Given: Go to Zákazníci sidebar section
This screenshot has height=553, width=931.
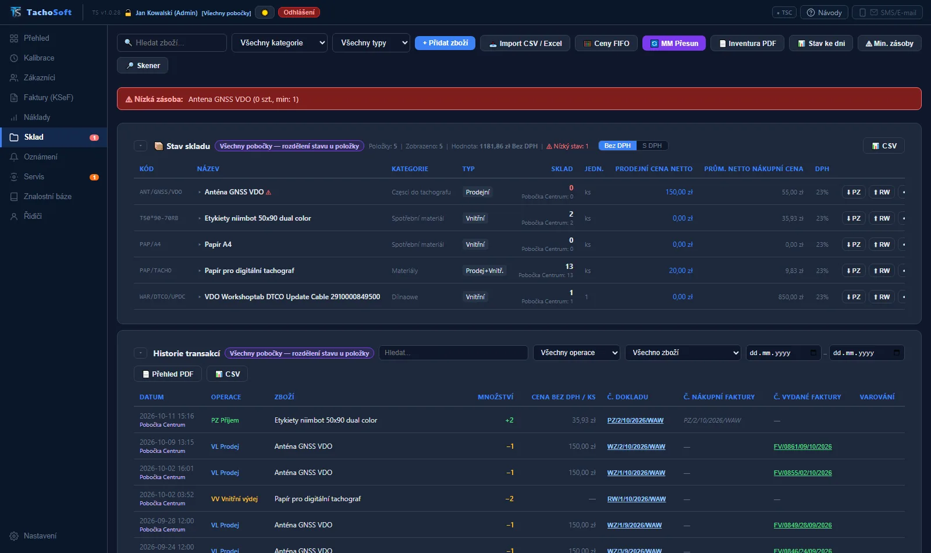Looking at the screenshot, I should click(x=39, y=77).
